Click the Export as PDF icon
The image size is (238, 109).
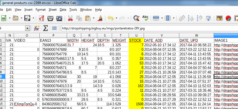42,18
